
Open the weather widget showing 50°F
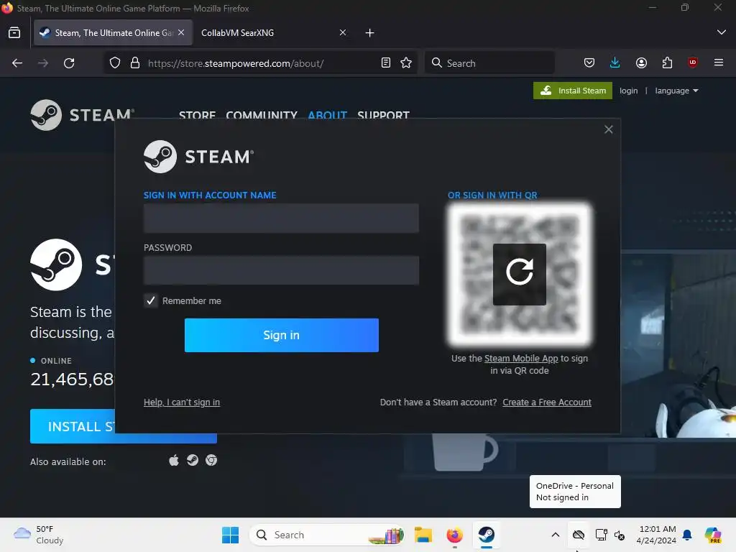(x=39, y=535)
